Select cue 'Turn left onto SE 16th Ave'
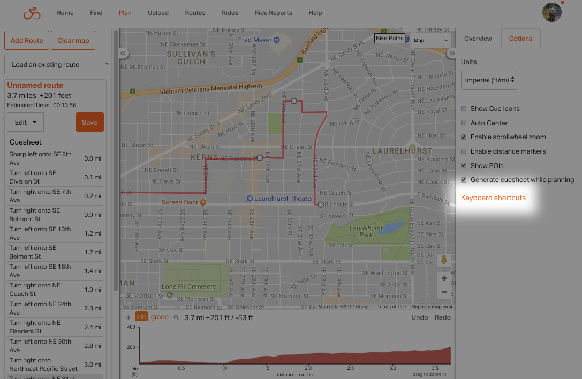Screen dimensions: 582x379 55,271
